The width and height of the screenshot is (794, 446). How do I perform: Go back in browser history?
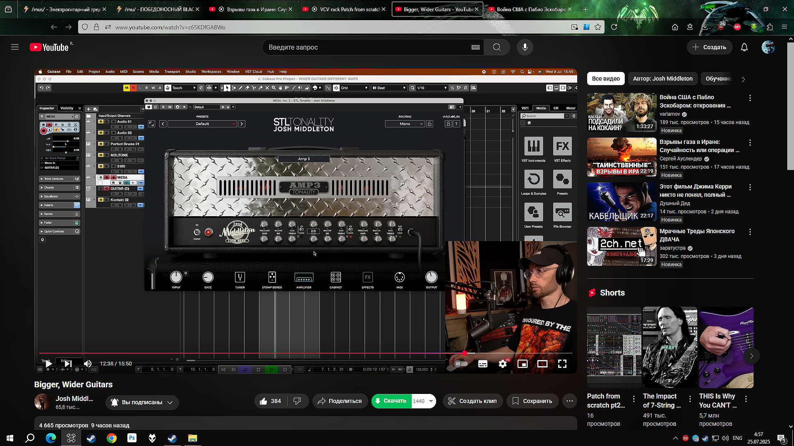(x=54, y=27)
